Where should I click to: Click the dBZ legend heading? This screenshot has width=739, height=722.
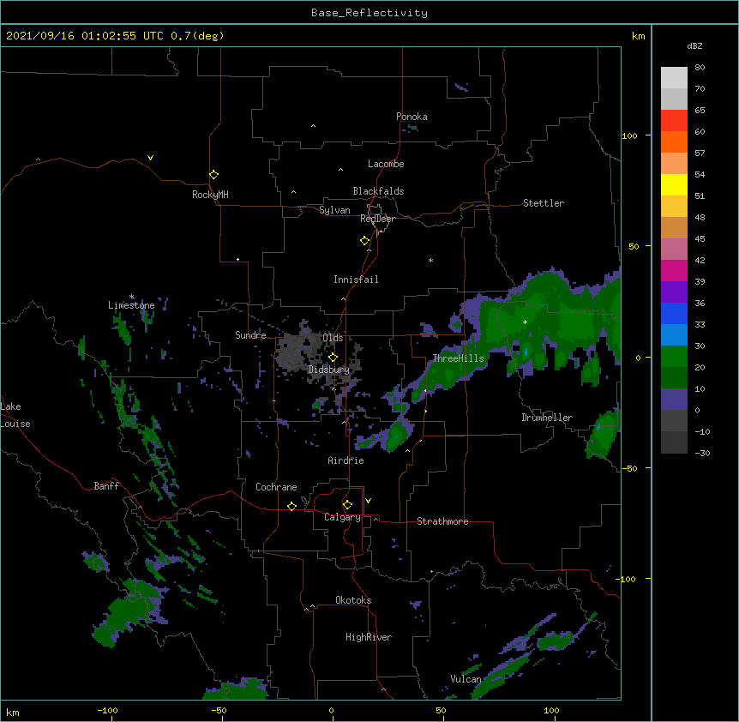694,45
